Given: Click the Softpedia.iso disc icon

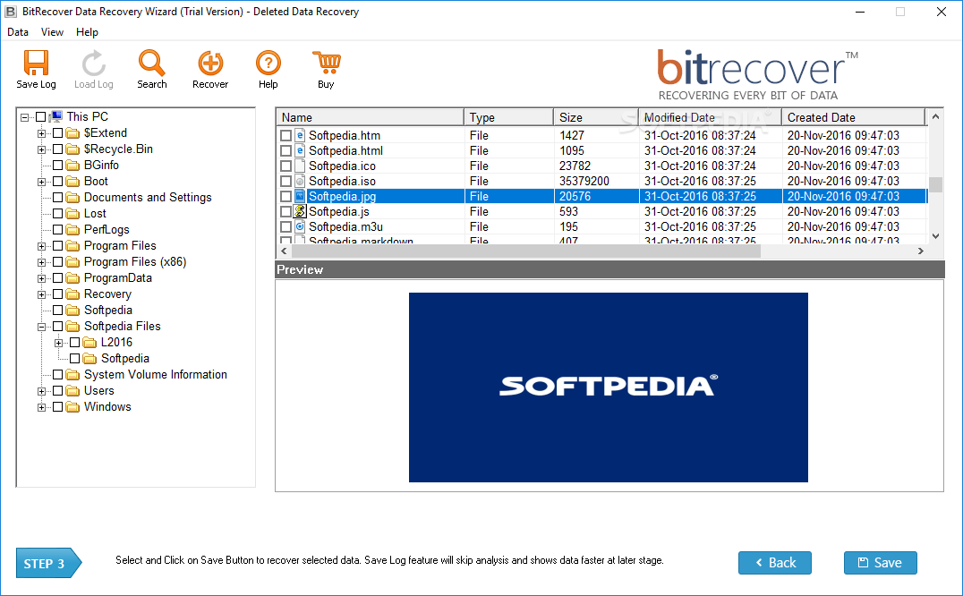Looking at the screenshot, I should click(x=300, y=181).
